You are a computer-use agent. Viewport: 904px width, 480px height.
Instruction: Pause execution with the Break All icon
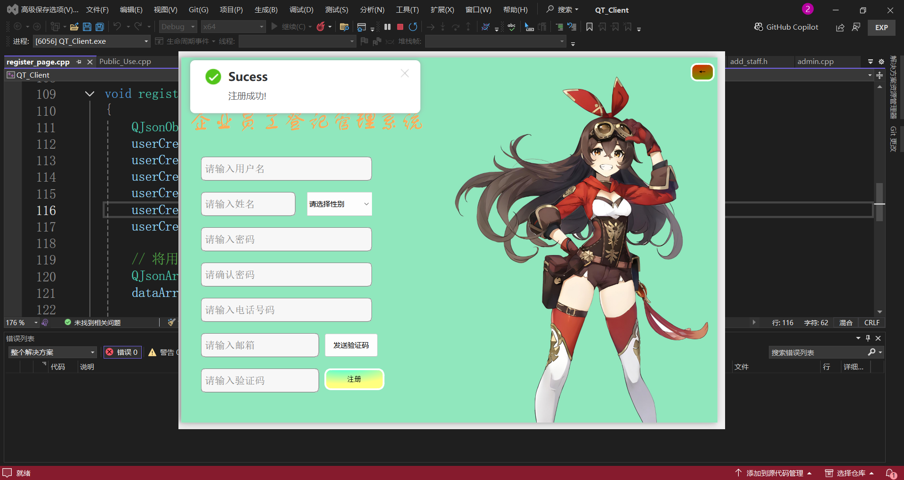(387, 27)
